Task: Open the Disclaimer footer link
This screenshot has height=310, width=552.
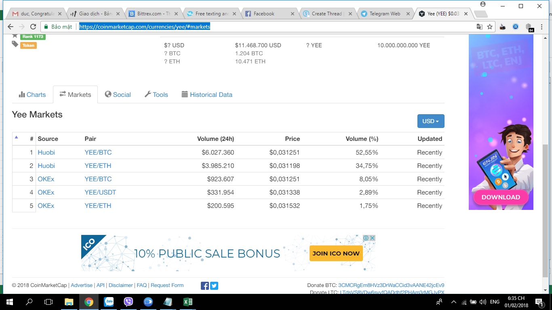Action: tap(121, 285)
